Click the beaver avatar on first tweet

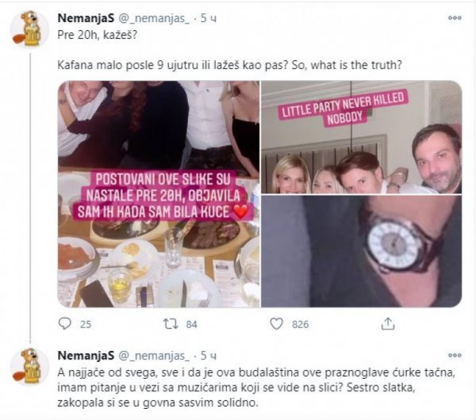pos(29,29)
